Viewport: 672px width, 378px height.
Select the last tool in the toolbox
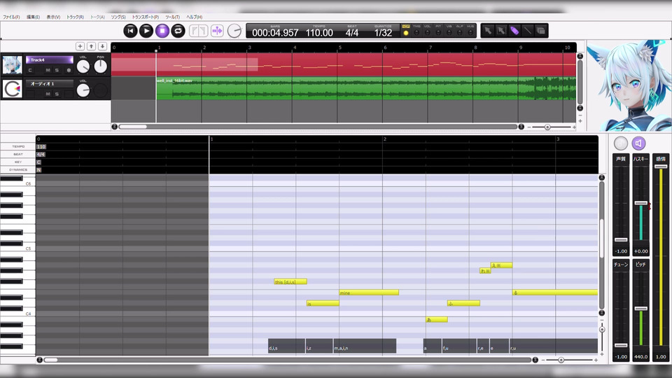541,30
